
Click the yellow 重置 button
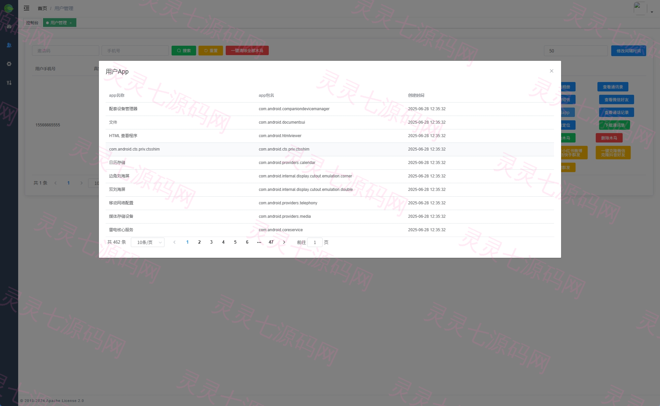coord(211,51)
